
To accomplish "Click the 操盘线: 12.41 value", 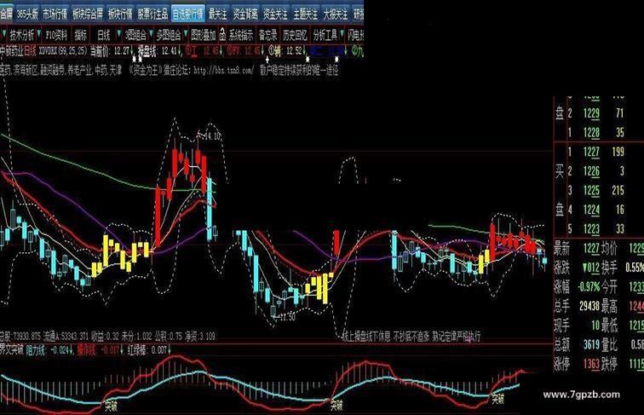I will point(158,51).
